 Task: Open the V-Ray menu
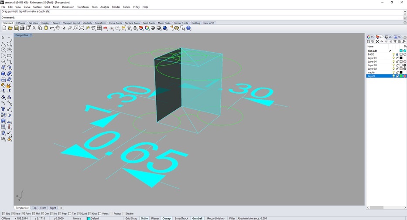(136, 7)
